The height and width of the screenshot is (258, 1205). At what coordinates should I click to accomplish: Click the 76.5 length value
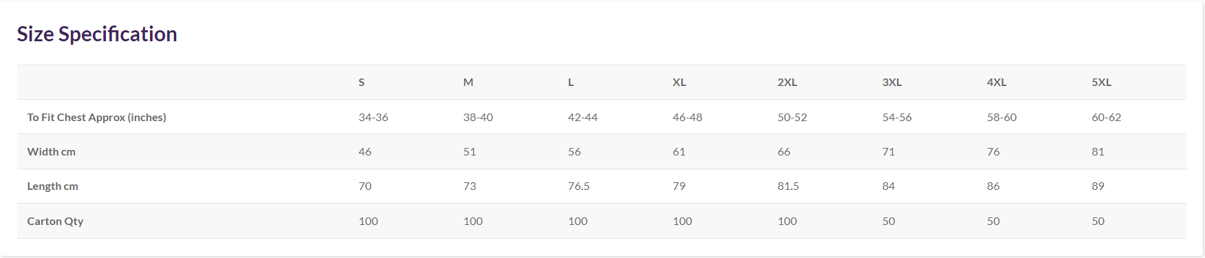pyautogui.click(x=578, y=186)
